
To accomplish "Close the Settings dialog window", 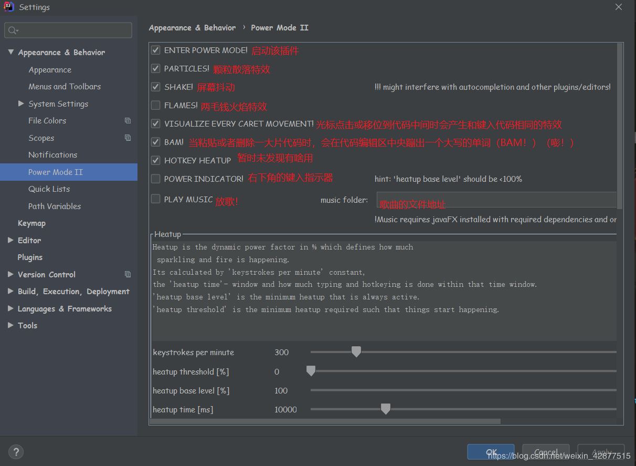I will (x=619, y=7).
